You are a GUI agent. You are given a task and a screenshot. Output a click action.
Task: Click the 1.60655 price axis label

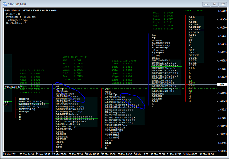click(x=222, y=69)
